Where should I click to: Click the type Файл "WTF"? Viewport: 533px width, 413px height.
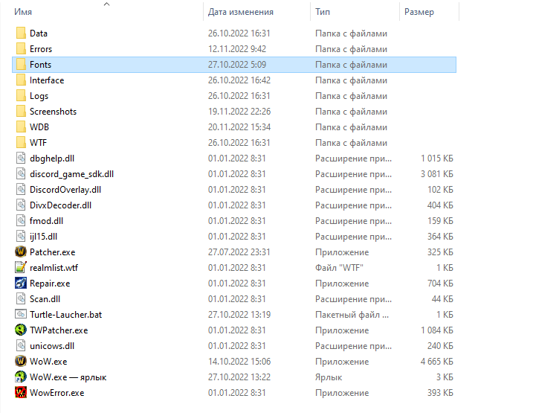pyautogui.click(x=339, y=268)
